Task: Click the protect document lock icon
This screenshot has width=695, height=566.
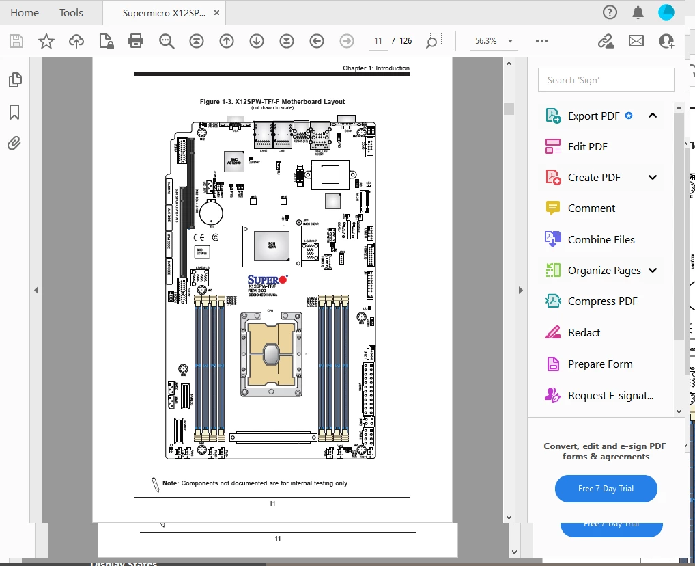Action: click(x=107, y=41)
